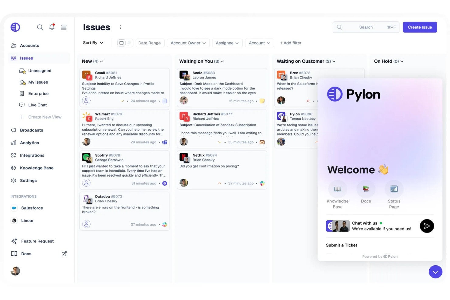Viewport: 450px width, 300px height.
Task: Collapse the New issues column
Action: click(x=101, y=61)
